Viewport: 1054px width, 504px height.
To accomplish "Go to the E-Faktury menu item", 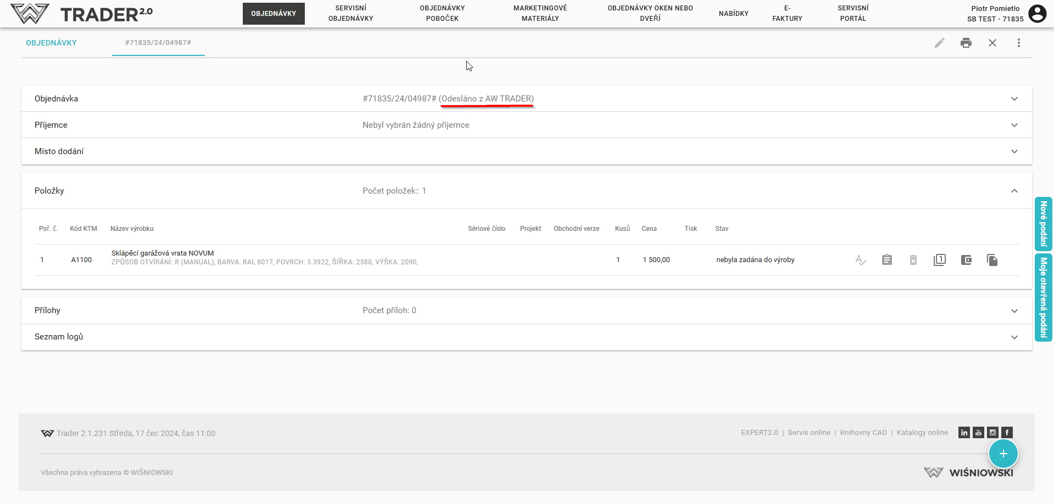I will [x=787, y=13].
